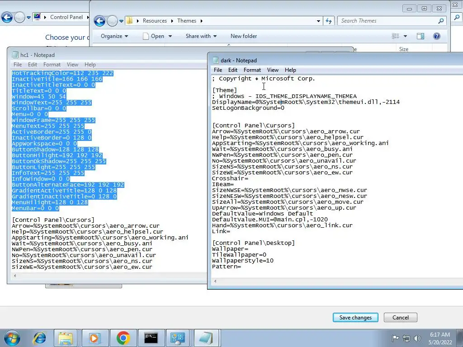Click network tray icon
The width and height of the screenshot is (463, 347).
coord(406,338)
